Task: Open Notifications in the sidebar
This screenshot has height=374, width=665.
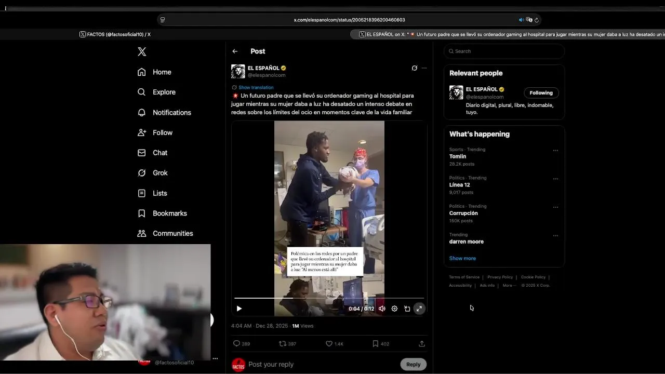Action: click(x=164, y=112)
